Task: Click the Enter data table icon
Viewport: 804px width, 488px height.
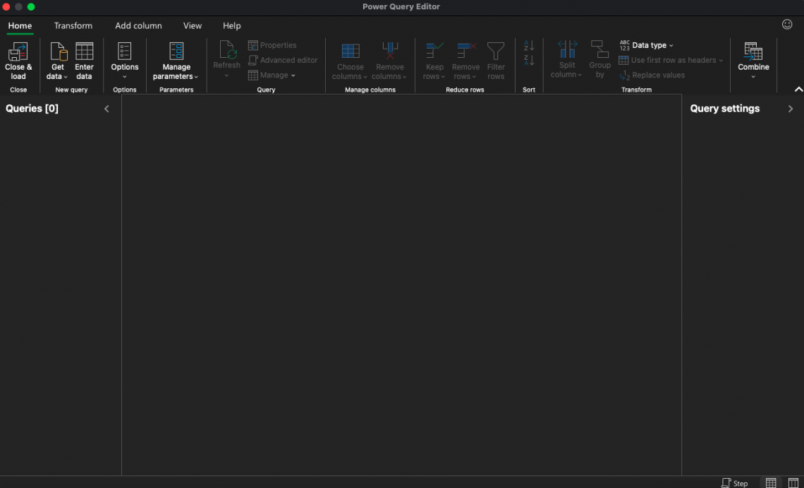Action: click(x=84, y=51)
